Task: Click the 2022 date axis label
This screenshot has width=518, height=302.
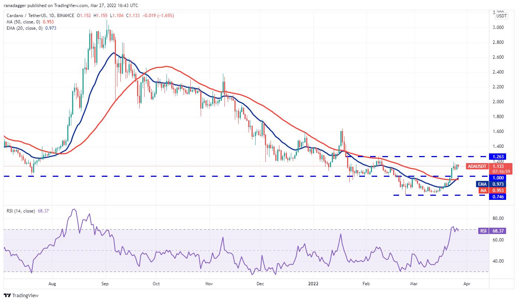Action: 313,284
